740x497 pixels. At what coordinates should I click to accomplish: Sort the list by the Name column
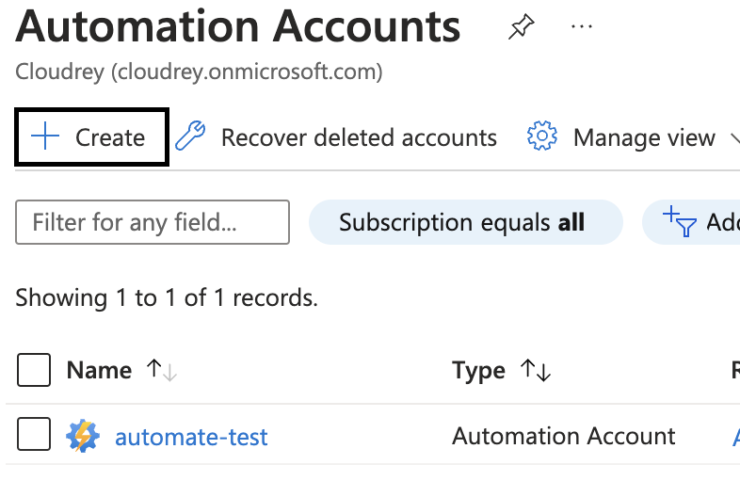pos(99,370)
